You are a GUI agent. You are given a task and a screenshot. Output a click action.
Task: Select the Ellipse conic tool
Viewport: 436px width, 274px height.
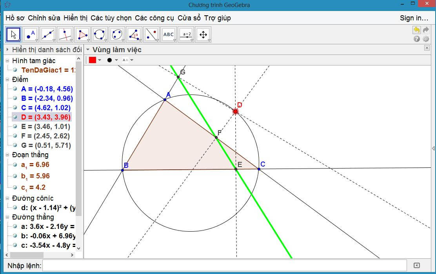pos(117,34)
